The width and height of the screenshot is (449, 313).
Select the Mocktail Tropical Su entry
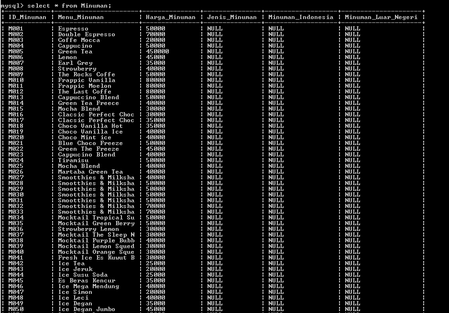96,217
